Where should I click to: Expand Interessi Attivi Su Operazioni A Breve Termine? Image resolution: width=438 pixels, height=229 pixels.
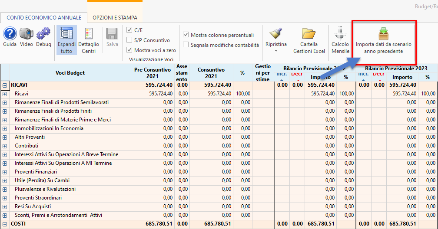(5, 154)
